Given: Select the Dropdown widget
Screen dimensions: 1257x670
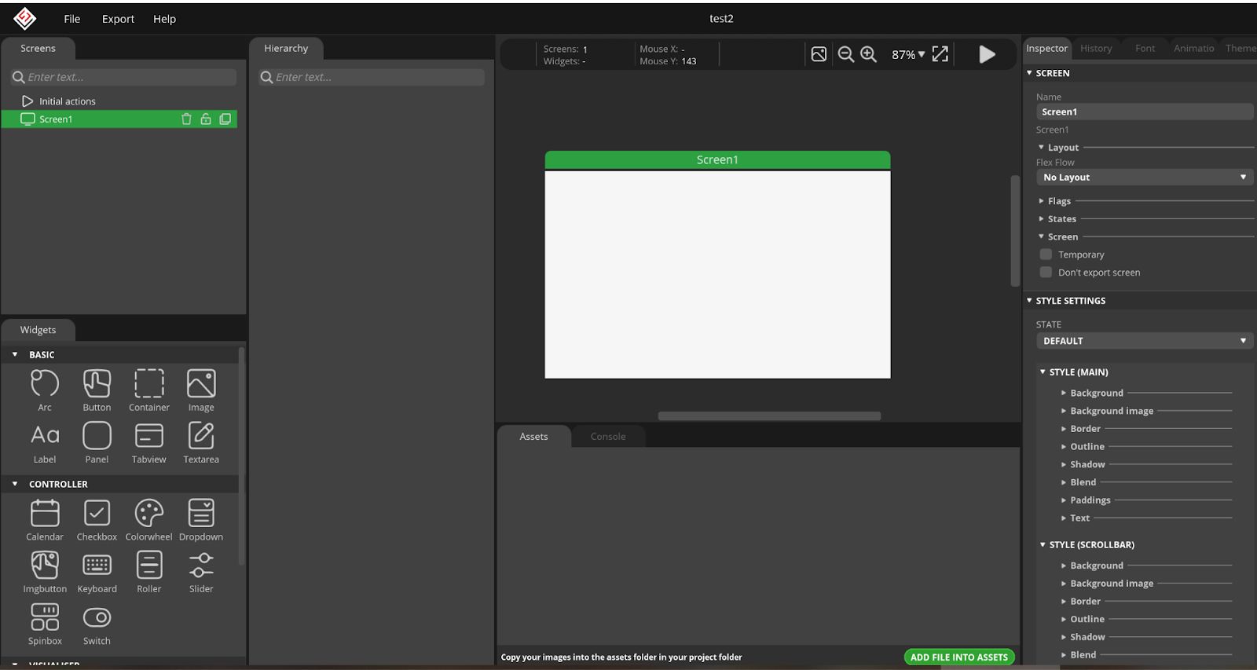Looking at the screenshot, I should 201,520.
